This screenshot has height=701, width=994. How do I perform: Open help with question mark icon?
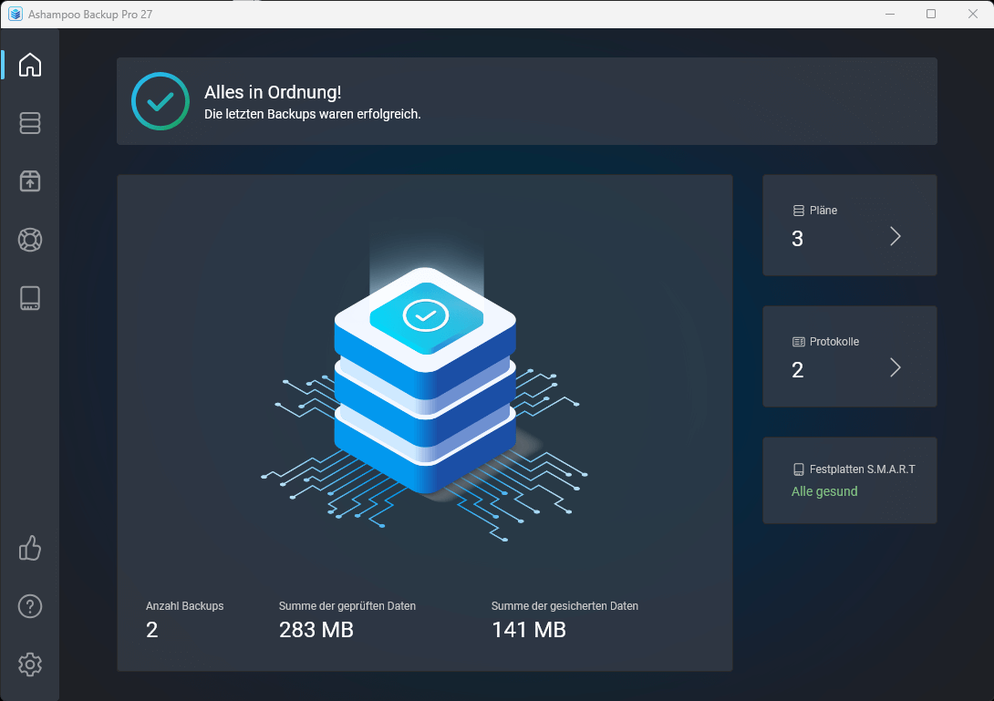30,606
